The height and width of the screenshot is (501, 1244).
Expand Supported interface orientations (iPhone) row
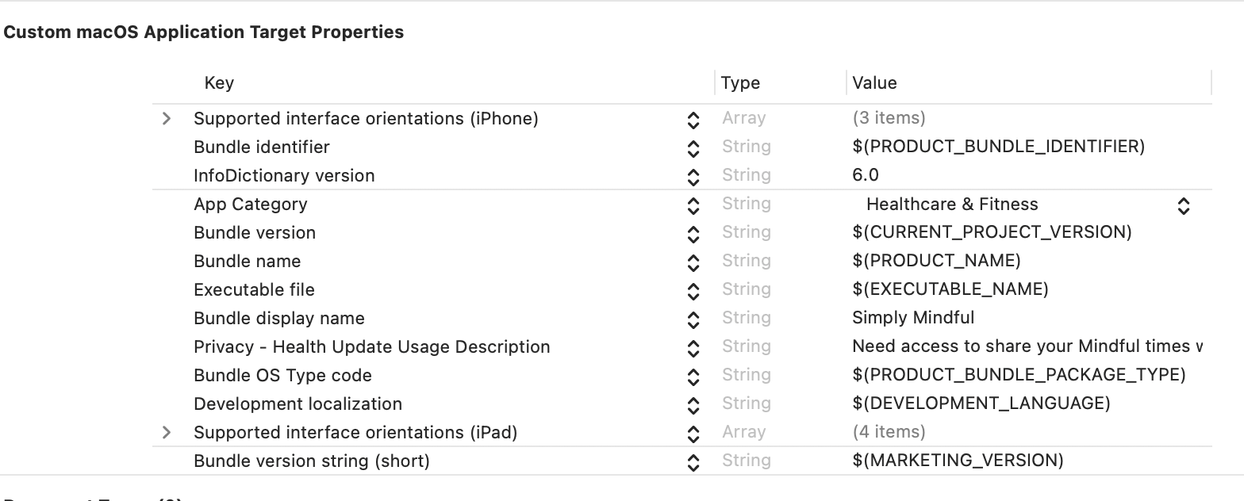coord(167,119)
